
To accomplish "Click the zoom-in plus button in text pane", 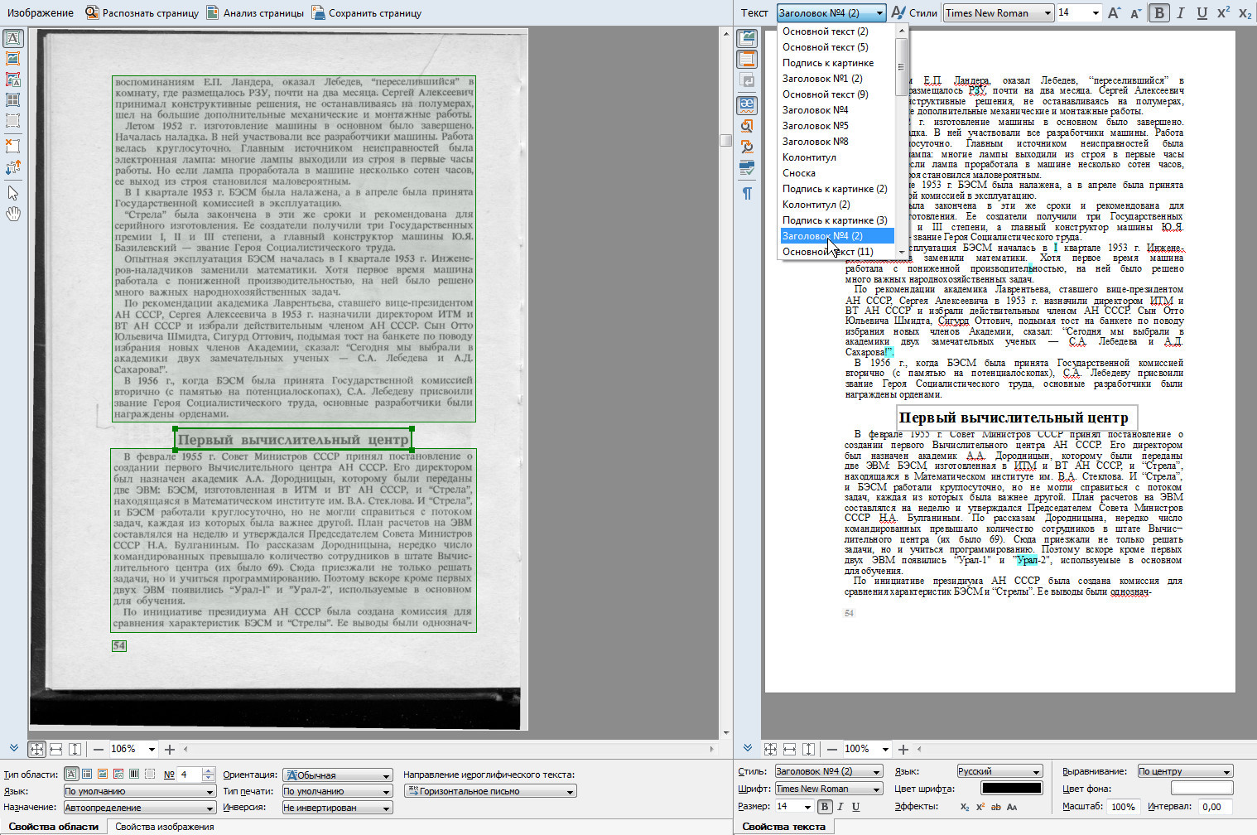I will click(903, 749).
